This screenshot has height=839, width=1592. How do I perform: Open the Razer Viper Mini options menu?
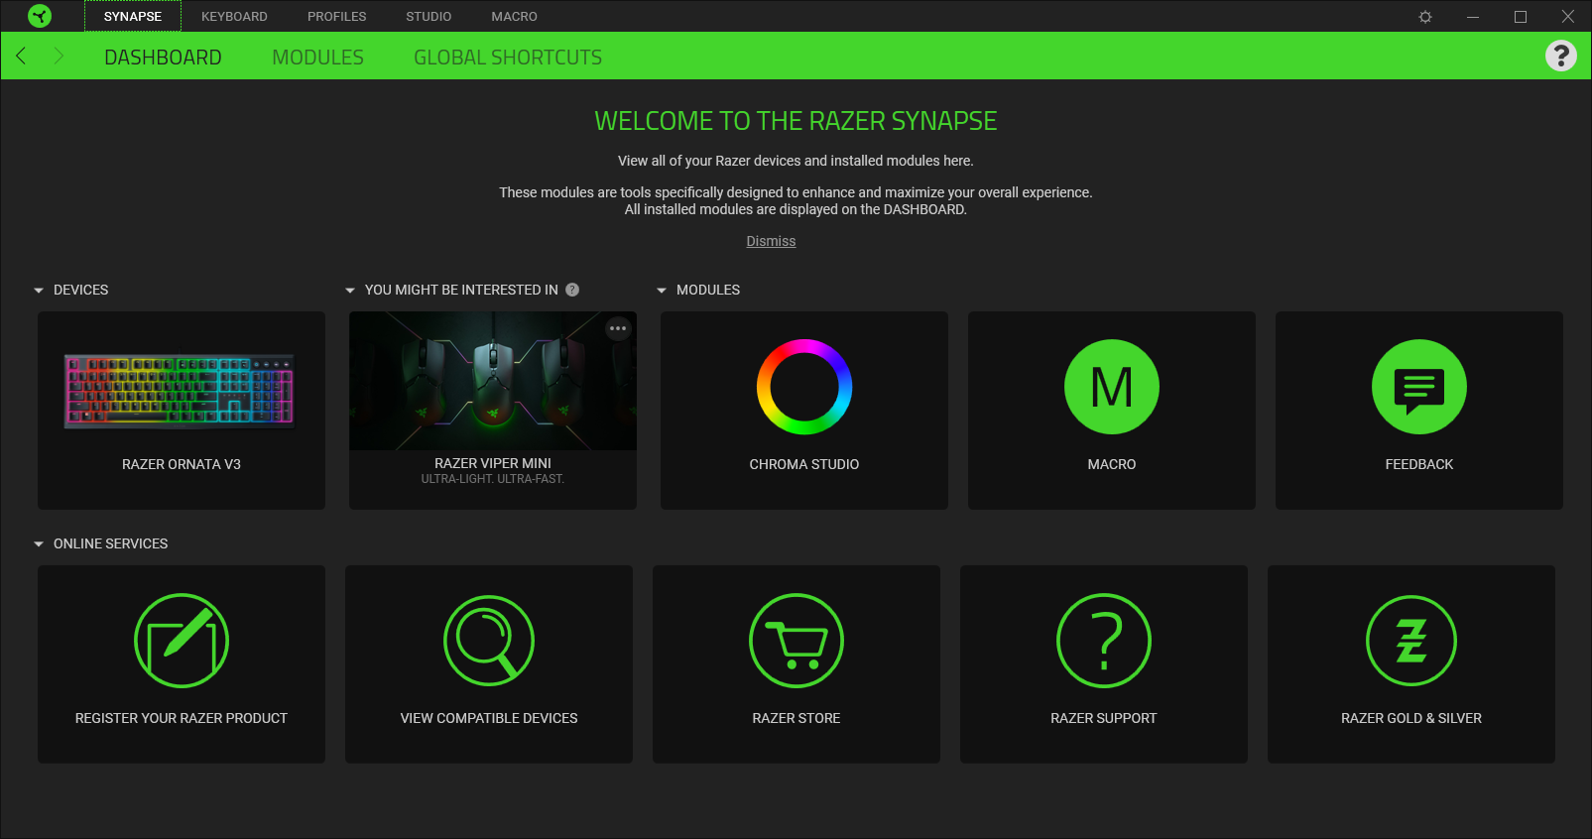tap(618, 328)
